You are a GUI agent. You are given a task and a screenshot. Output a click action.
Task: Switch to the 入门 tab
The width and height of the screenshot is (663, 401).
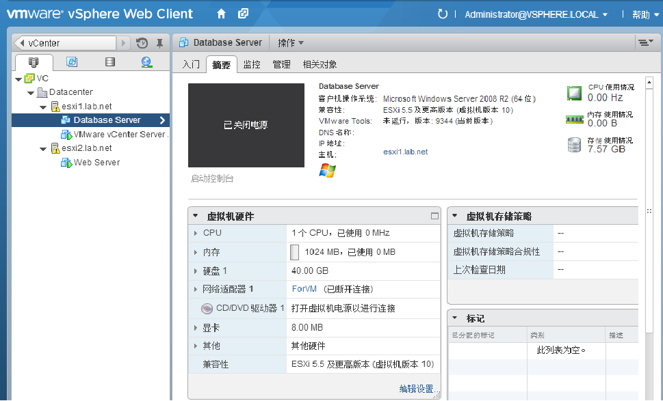(x=191, y=65)
